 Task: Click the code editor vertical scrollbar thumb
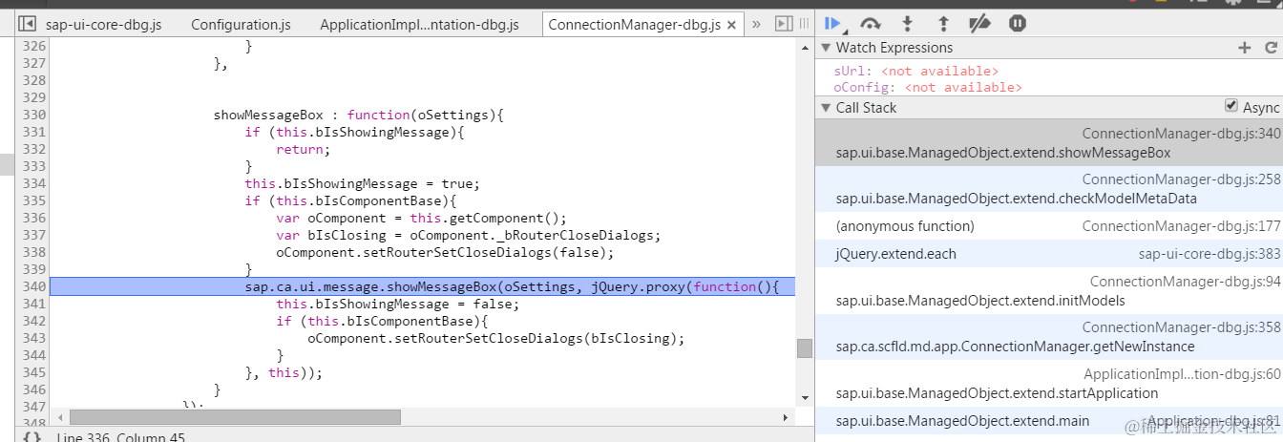[805, 348]
